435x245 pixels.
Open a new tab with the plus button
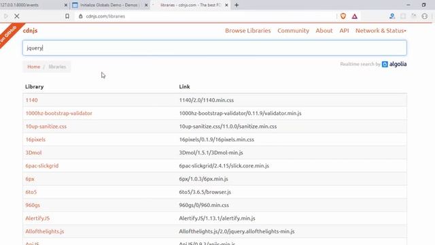pyautogui.click(x=237, y=5)
